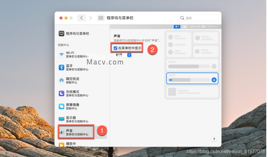The width and height of the screenshot is (268, 157).
Task: Show all preferences via the grid icon
Action: click(101, 18)
